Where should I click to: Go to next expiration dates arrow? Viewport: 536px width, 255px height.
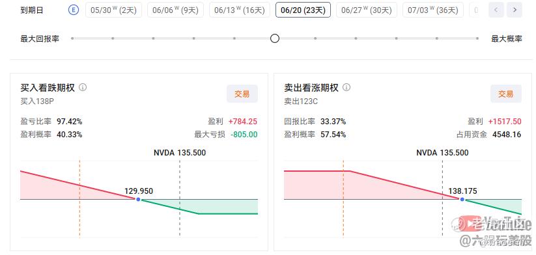tap(514, 10)
